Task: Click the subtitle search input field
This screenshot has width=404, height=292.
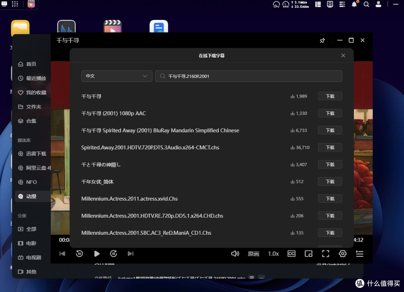Action: (249, 76)
